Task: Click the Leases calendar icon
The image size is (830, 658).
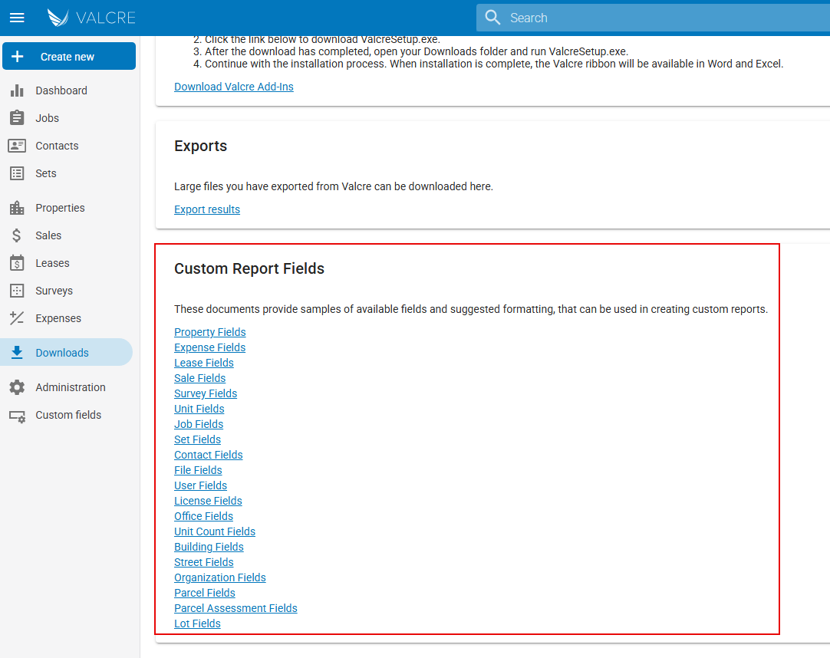Action: click(17, 262)
